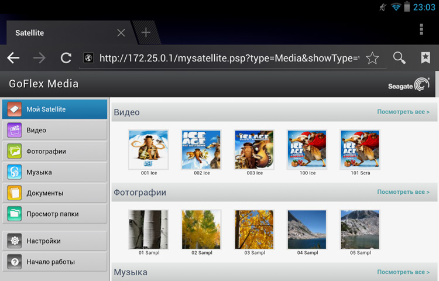Open the three-dot browser overflow menu
Viewport: 439px width, 281px height.
click(x=421, y=30)
